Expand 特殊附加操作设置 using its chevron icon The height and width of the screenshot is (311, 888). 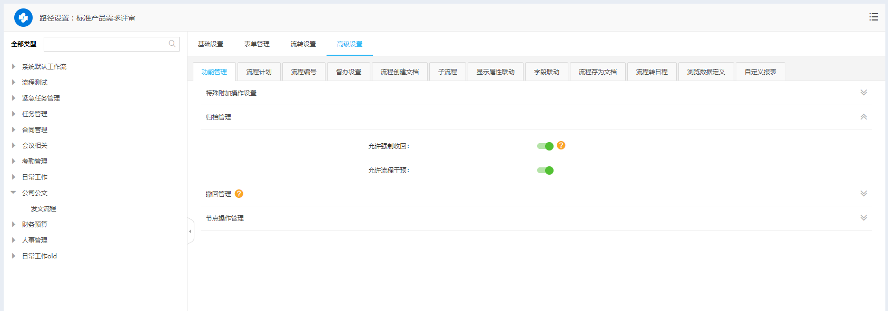click(x=863, y=93)
